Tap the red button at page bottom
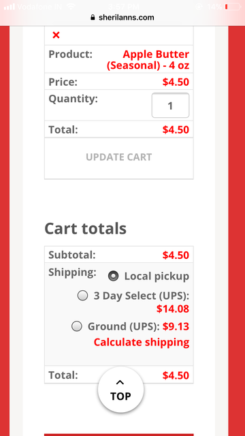 pos(119,435)
